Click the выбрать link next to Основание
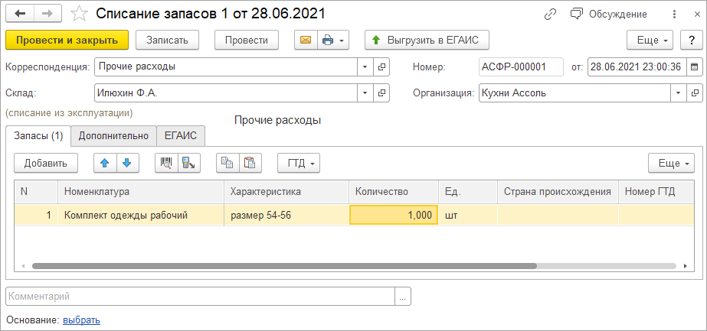 click(x=82, y=320)
